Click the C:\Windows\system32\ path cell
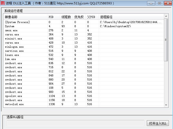Screen dimensions: 173x129 115,26
